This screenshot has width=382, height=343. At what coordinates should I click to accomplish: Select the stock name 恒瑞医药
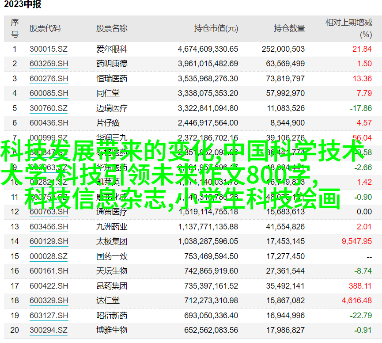pos(112,79)
